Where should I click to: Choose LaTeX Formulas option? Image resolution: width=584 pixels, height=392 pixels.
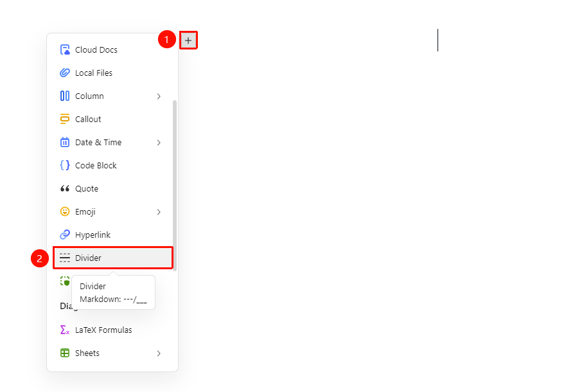(x=112, y=330)
